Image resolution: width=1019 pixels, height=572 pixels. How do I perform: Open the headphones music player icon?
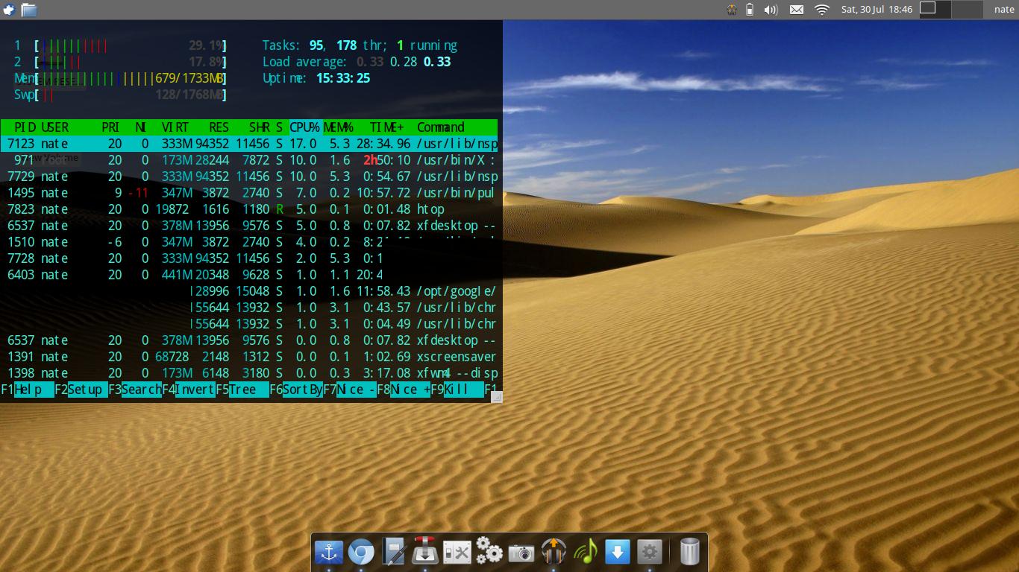(x=554, y=552)
